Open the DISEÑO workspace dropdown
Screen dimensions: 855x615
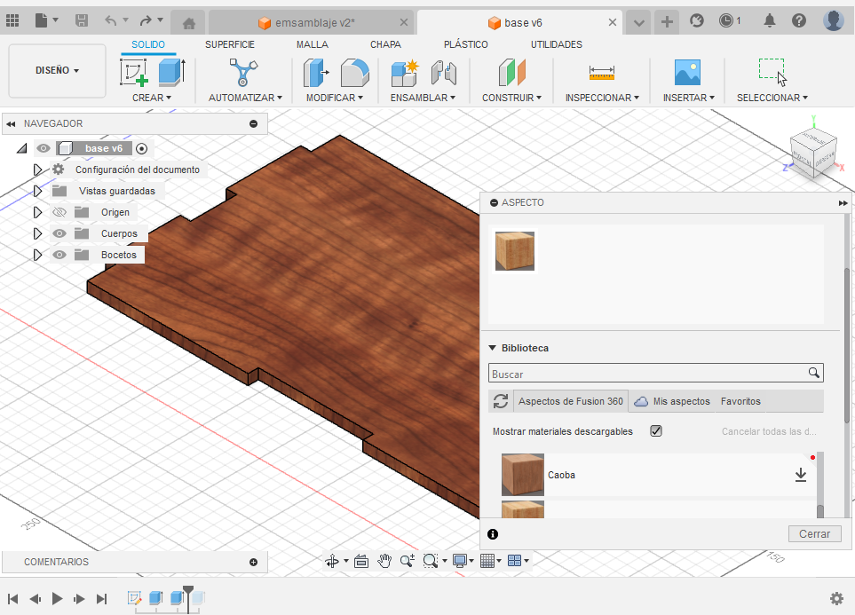57,70
